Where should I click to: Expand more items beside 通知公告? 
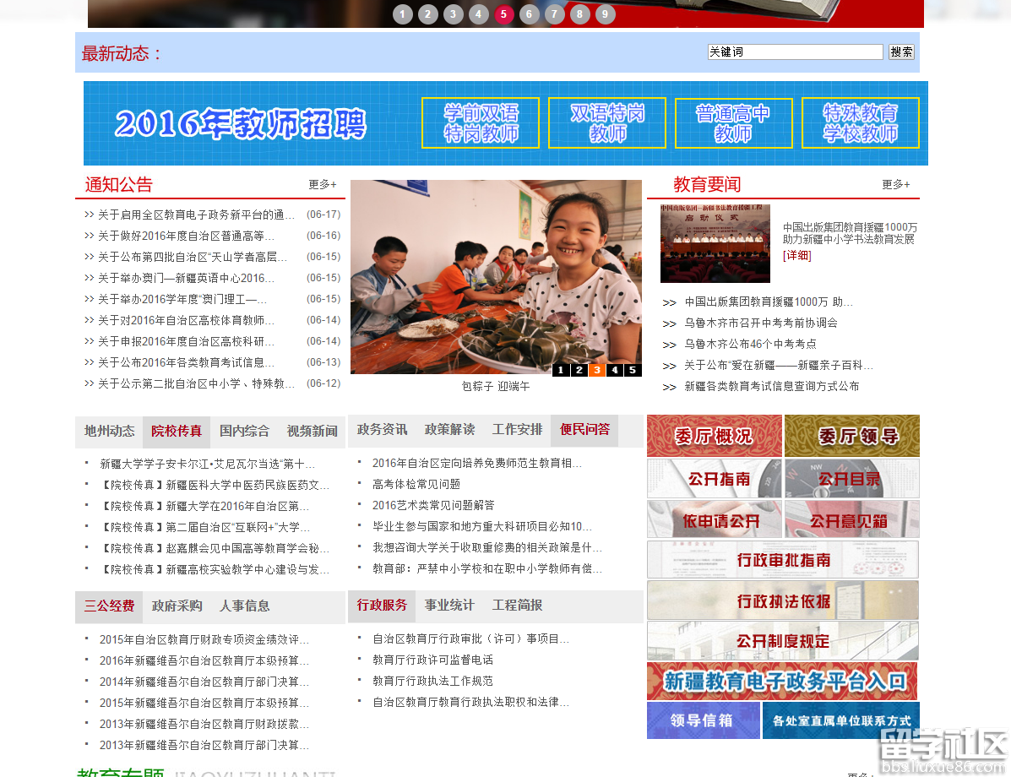pyautogui.click(x=322, y=184)
